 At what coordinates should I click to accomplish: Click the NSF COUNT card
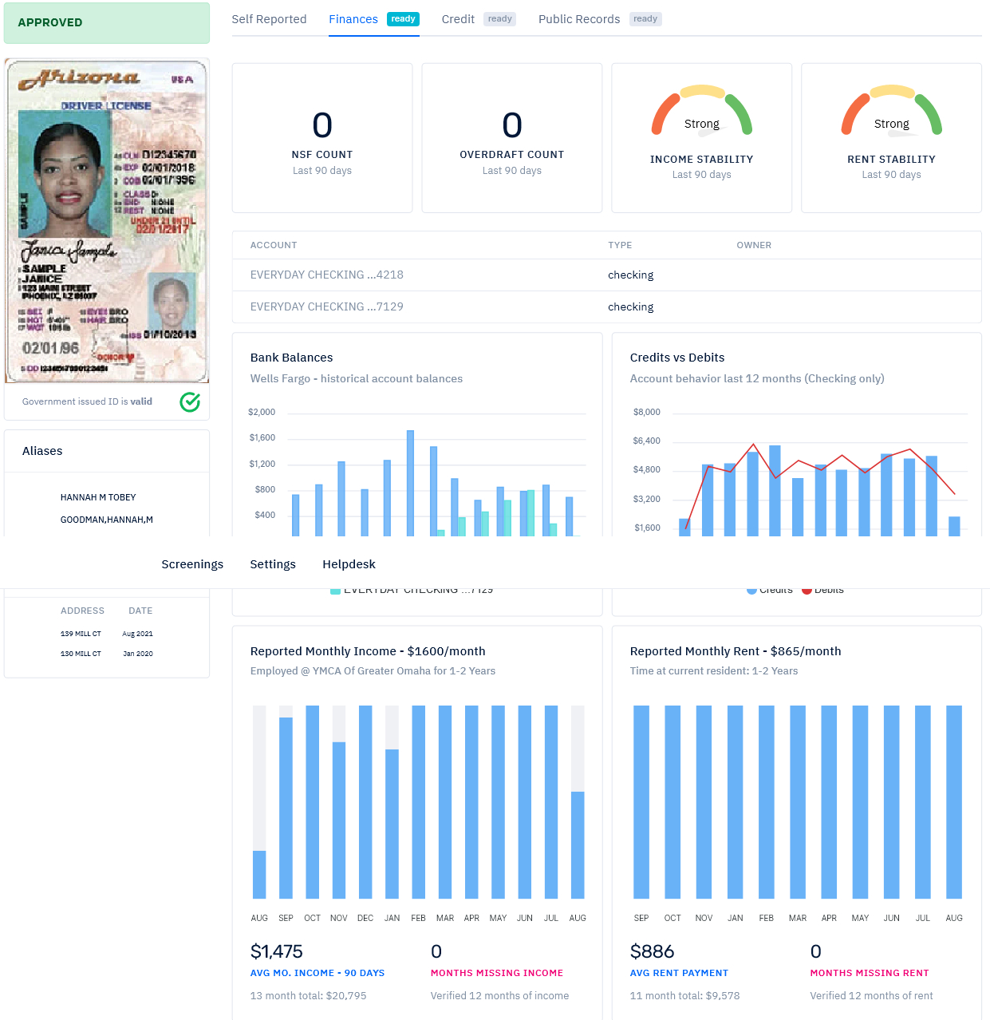322,138
